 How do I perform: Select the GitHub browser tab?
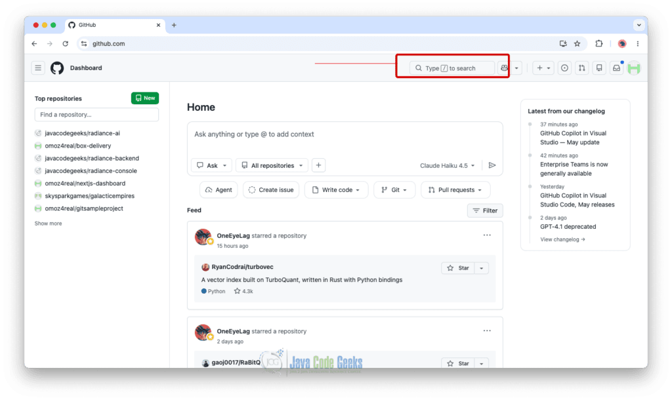[114, 26]
